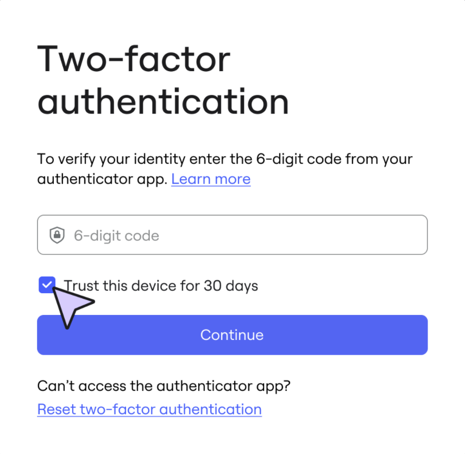465x454 pixels.
Task: Click the "6-digit code" placeholder text
Action: [116, 236]
